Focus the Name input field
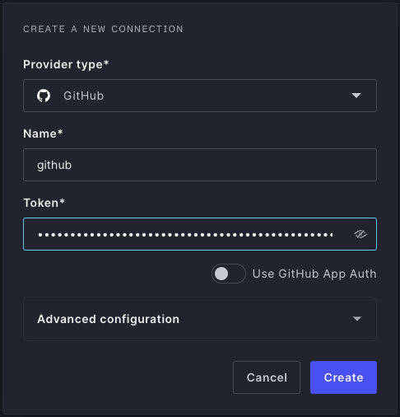The width and height of the screenshot is (400, 417). click(x=200, y=165)
